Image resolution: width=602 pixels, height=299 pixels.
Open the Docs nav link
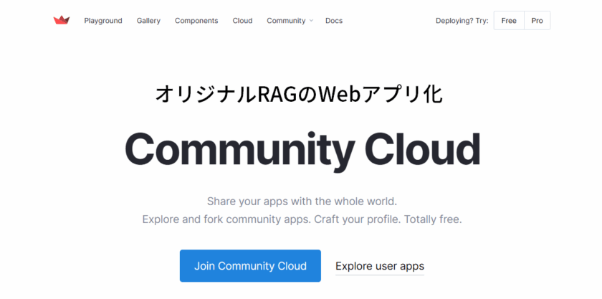pyautogui.click(x=334, y=21)
